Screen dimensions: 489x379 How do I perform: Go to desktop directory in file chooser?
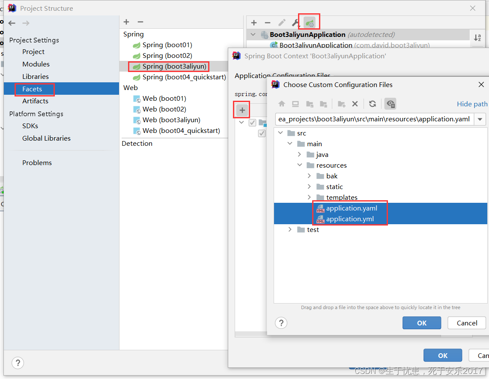(x=295, y=104)
